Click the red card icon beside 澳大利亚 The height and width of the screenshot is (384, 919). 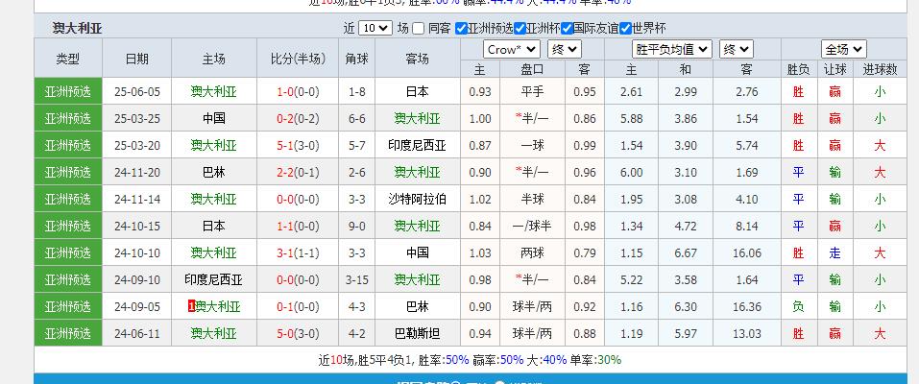click(x=192, y=306)
